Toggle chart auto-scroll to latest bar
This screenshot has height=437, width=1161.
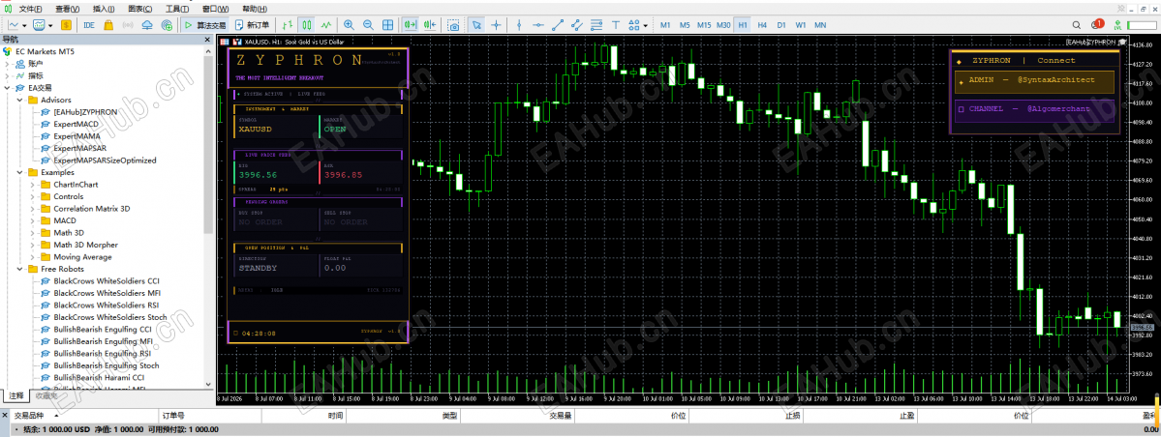(x=410, y=24)
